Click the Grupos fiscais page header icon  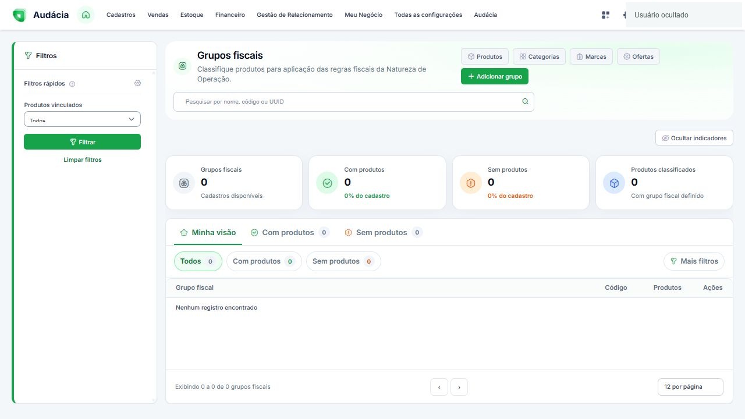pyautogui.click(x=183, y=66)
